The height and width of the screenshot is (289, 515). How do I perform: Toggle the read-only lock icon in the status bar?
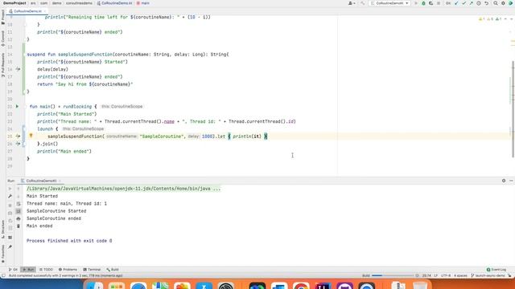pos(510,275)
